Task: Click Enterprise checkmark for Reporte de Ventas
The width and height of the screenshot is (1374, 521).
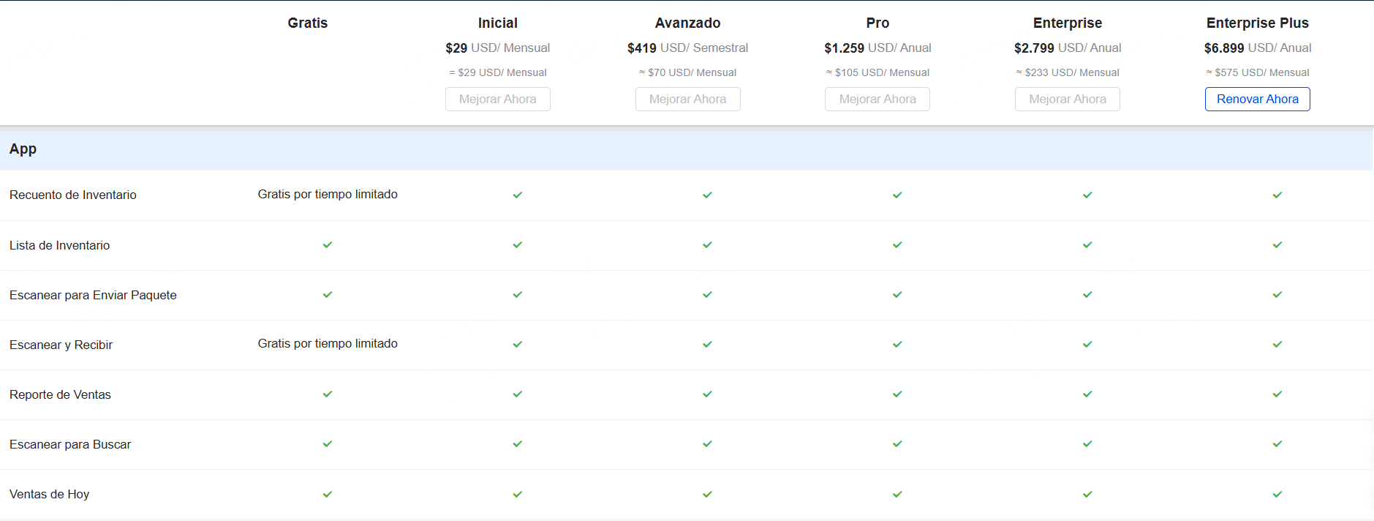Action: click(x=1087, y=394)
